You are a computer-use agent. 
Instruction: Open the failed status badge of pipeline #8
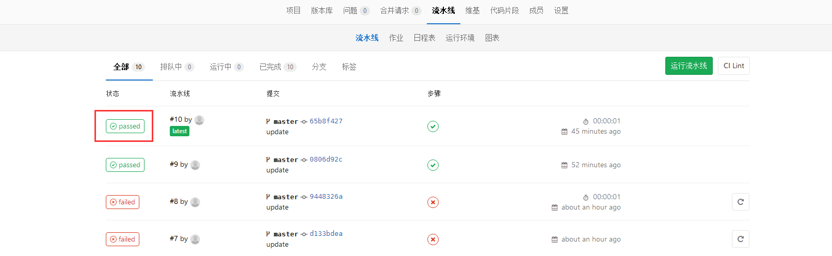point(122,202)
